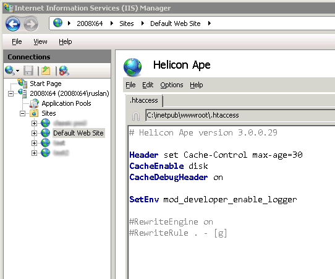Viewport: 335px width, 279px height.
Task: Click the SetEnv mod_developer_enable_logger line
Action: click(x=213, y=199)
